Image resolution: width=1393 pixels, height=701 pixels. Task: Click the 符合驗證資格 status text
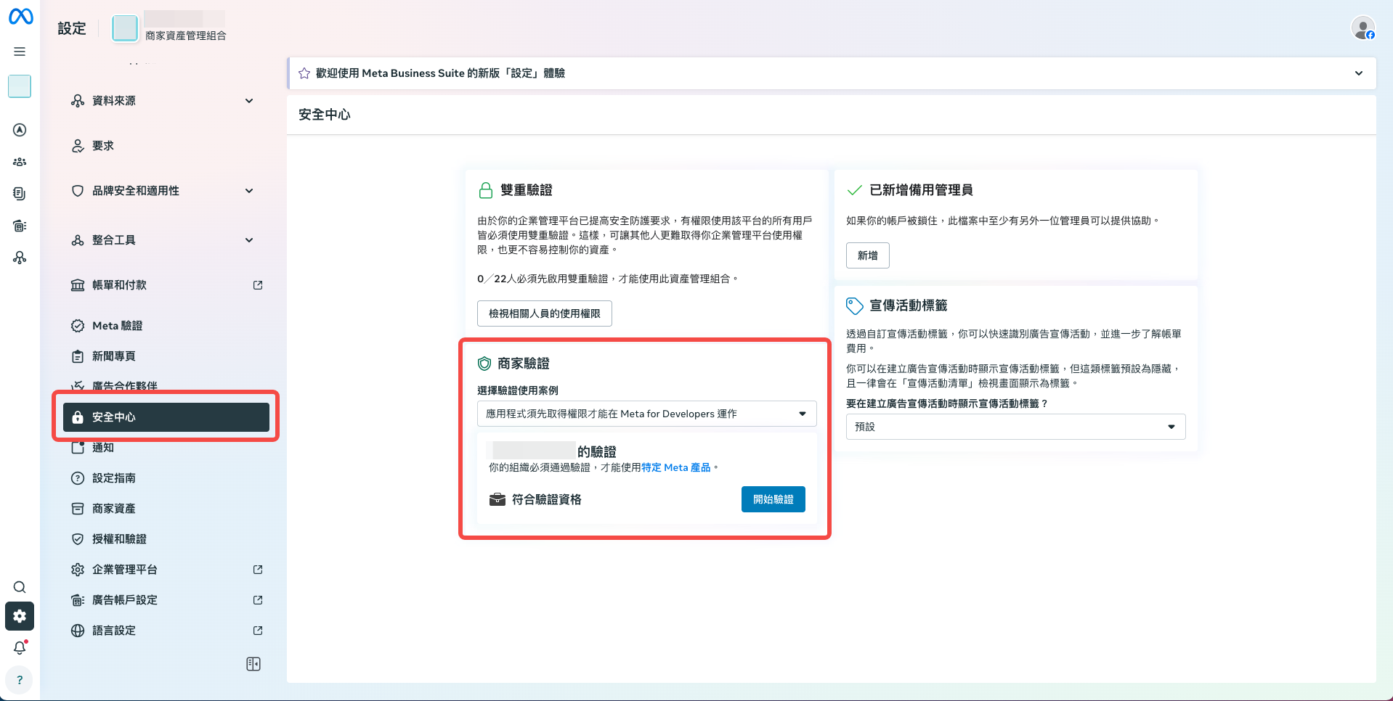click(x=547, y=499)
